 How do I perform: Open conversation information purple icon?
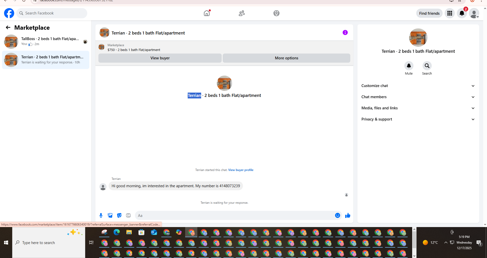point(345,32)
